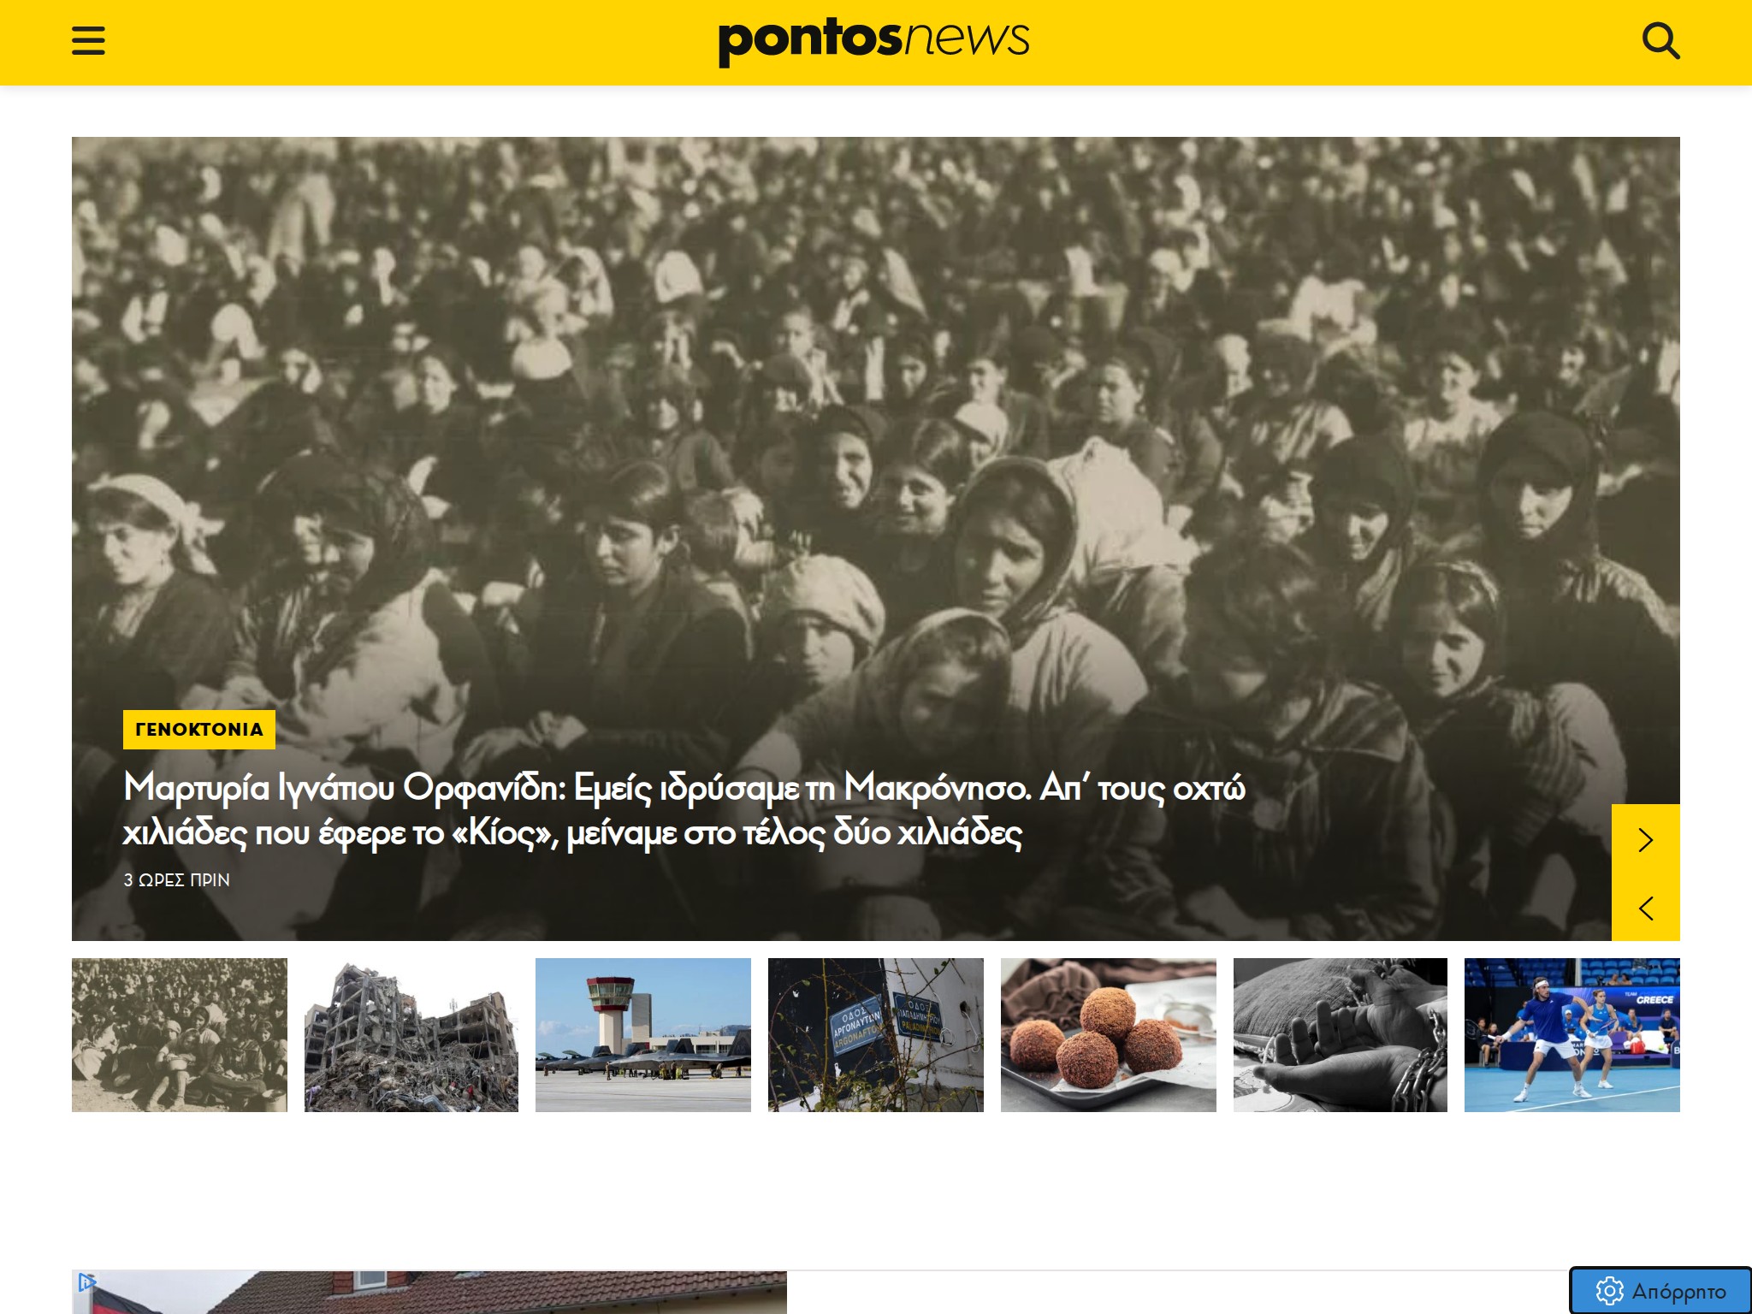Select the collapsed building rubble thumbnail

[411, 1035]
